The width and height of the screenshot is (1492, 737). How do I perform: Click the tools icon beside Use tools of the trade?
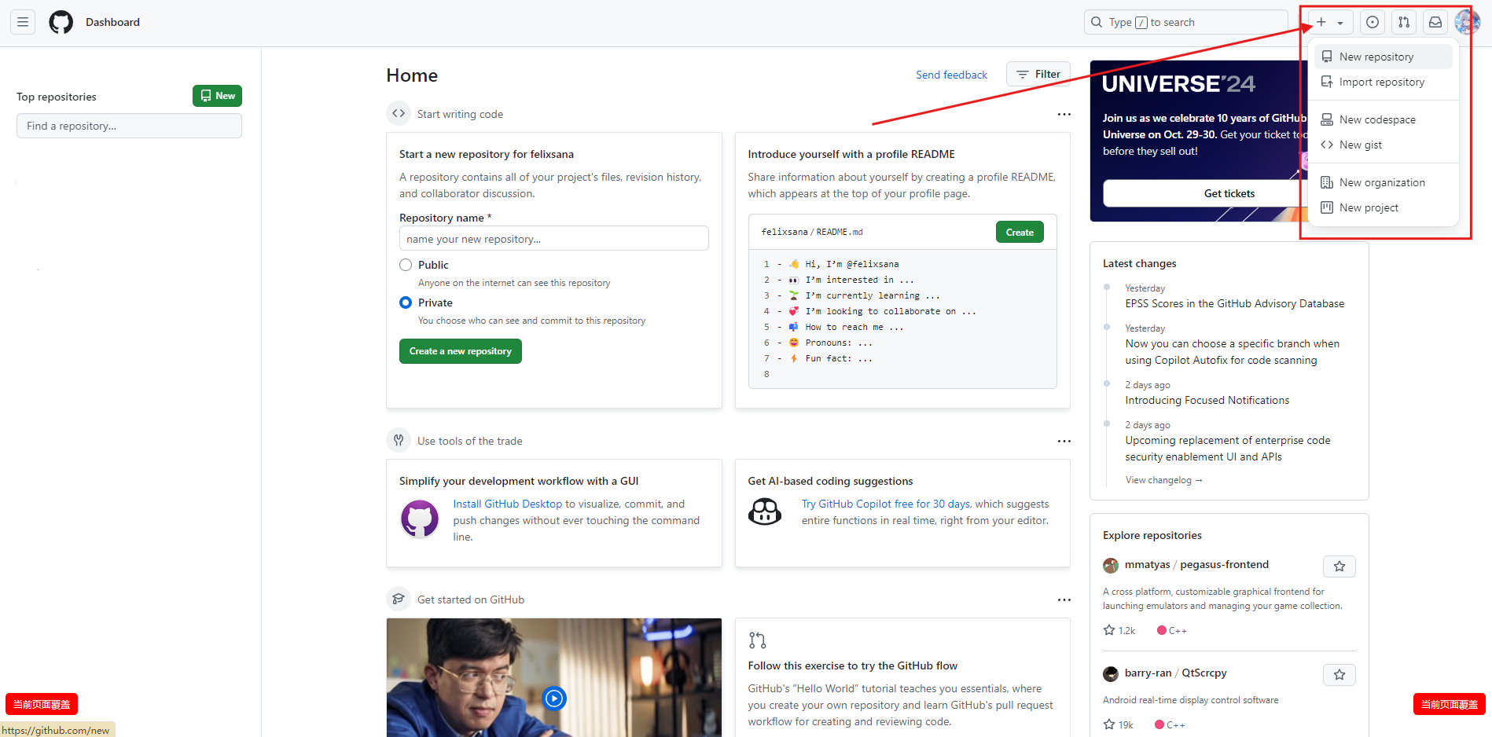(x=399, y=440)
